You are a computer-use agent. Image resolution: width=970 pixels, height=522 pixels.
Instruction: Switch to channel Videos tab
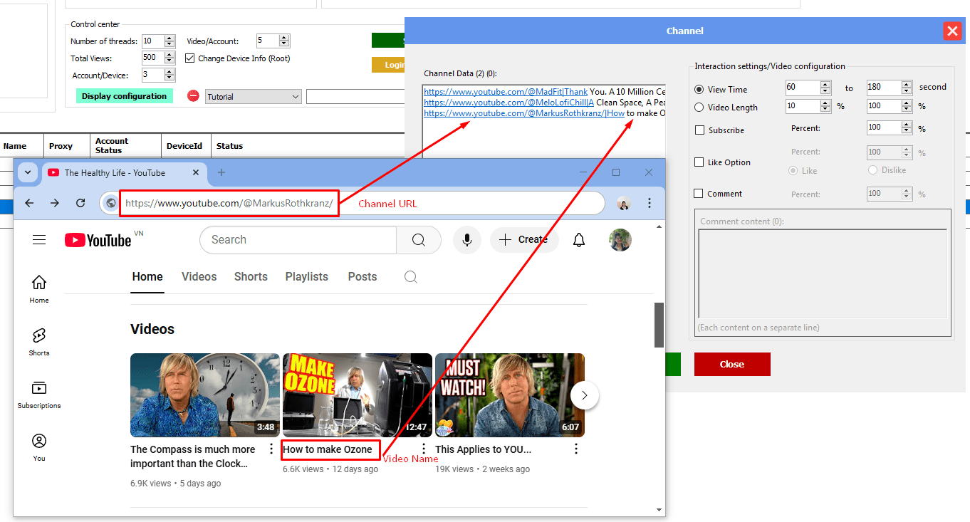(199, 277)
